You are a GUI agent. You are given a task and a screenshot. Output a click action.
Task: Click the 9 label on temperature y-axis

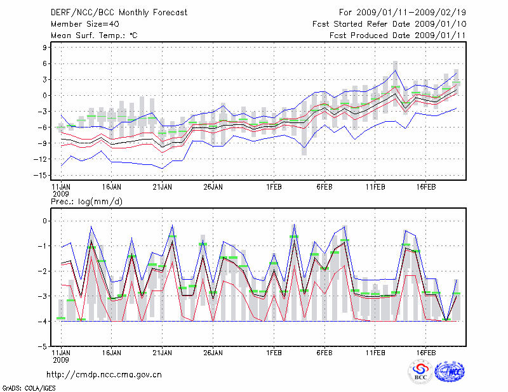[46, 48]
